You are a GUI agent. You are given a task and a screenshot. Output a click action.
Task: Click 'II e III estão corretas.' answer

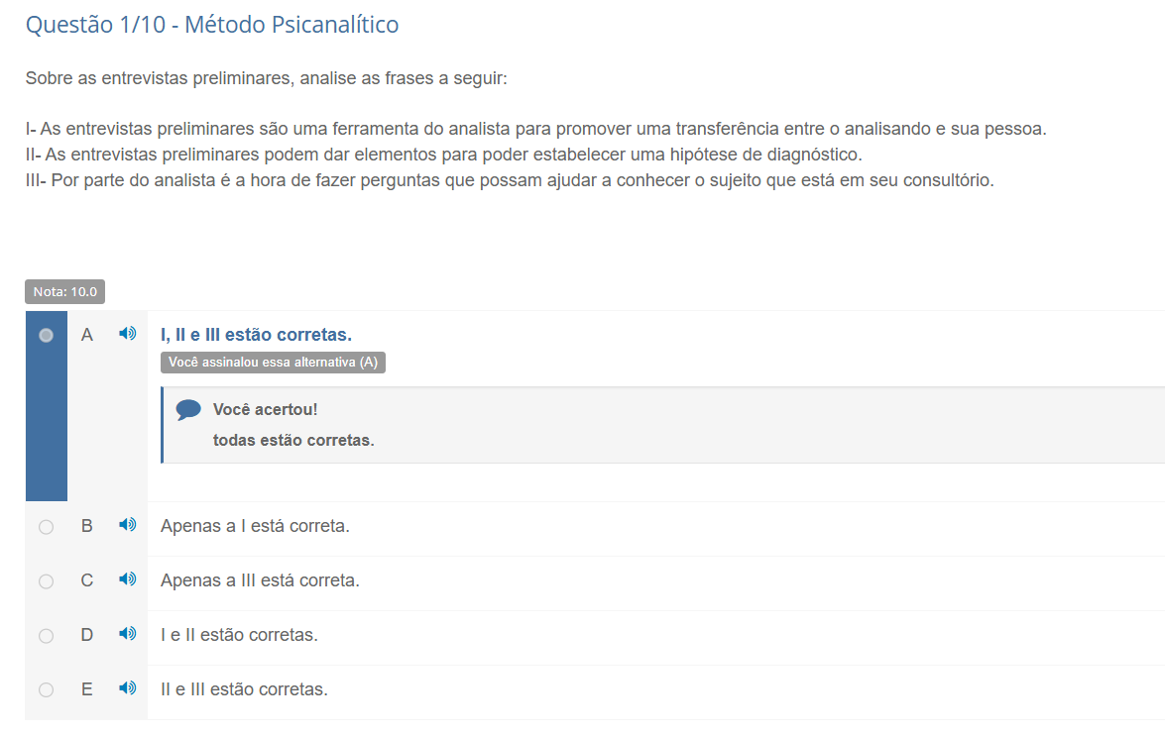[x=245, y=689]
